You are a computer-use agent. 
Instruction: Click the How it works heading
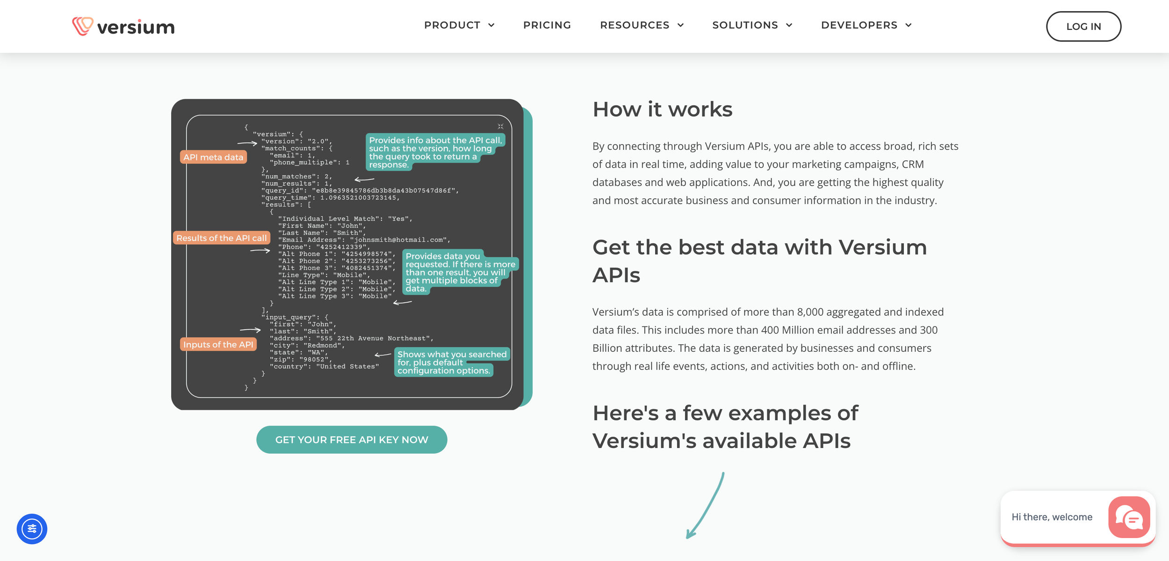point(662,109)
